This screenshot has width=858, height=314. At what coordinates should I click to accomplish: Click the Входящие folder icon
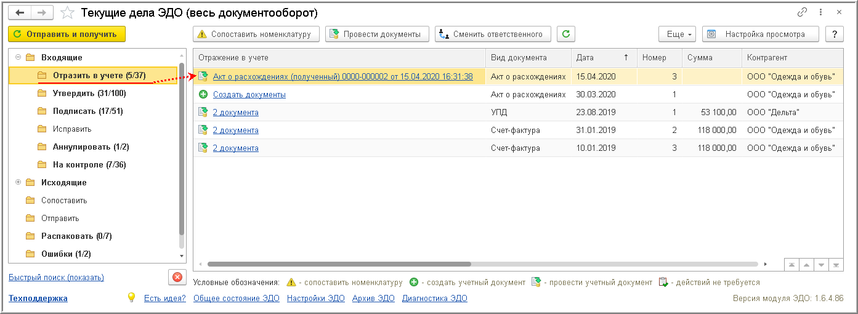pyautogui.click(x=30, y=57)
